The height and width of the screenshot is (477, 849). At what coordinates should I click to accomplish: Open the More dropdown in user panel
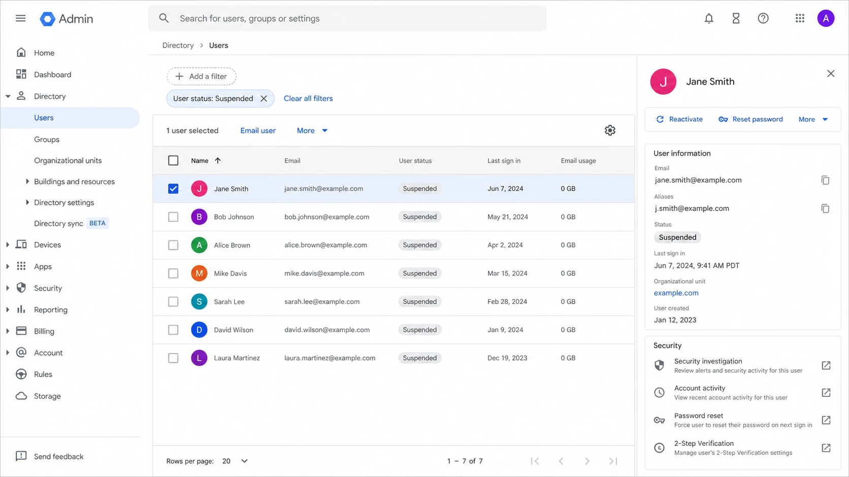click(813, 119)
